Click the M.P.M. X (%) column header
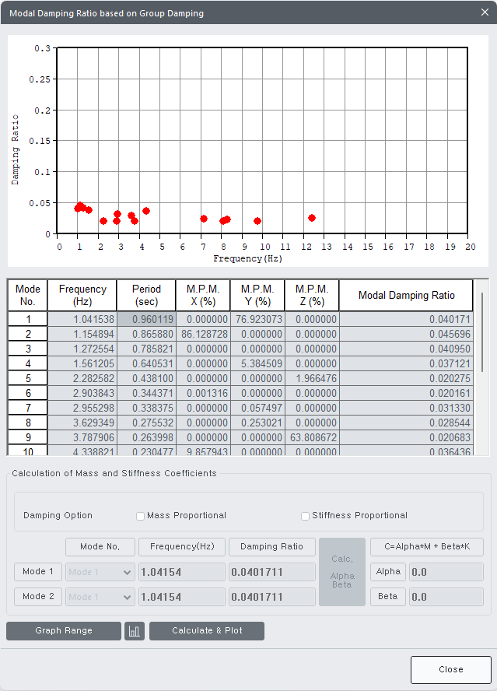 point(203,295)
